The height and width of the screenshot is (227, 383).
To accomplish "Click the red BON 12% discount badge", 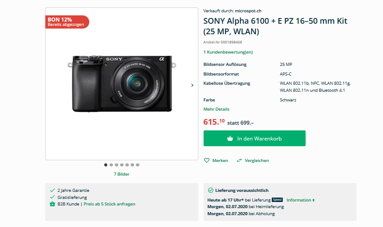I will [67, 22].
